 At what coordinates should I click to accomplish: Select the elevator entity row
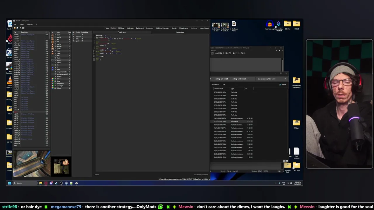[x=61, y=76]
